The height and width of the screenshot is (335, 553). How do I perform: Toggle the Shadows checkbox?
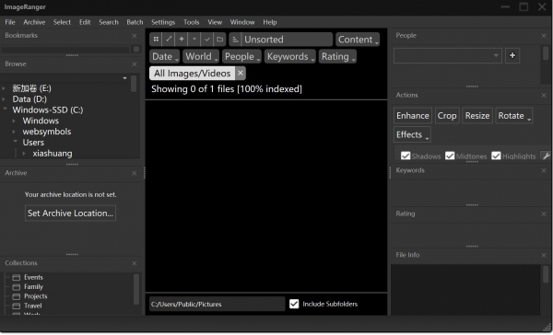pyautogui.click(x=406, y=156)
